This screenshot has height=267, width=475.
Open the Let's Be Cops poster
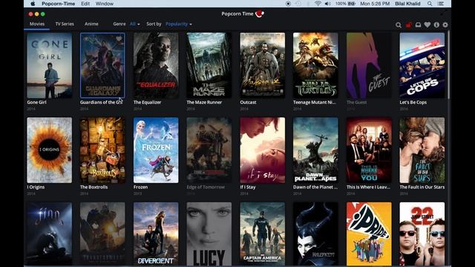tap(422, 65)
